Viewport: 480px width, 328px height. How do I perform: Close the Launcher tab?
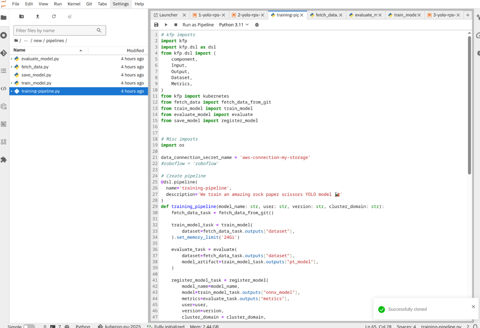click(184, 15)
